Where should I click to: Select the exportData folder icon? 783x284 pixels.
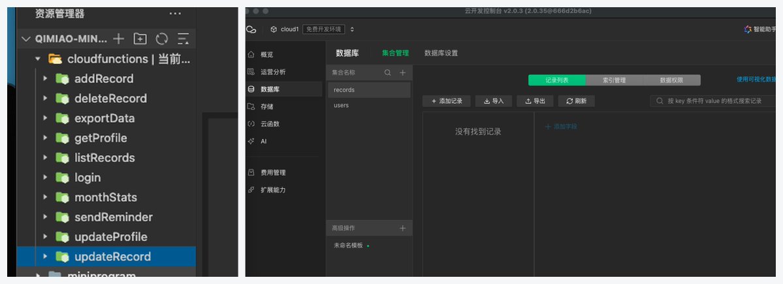[62, 118]
